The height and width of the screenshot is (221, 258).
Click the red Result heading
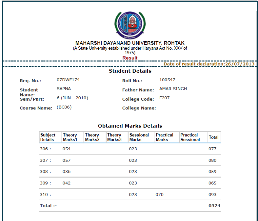130,58
